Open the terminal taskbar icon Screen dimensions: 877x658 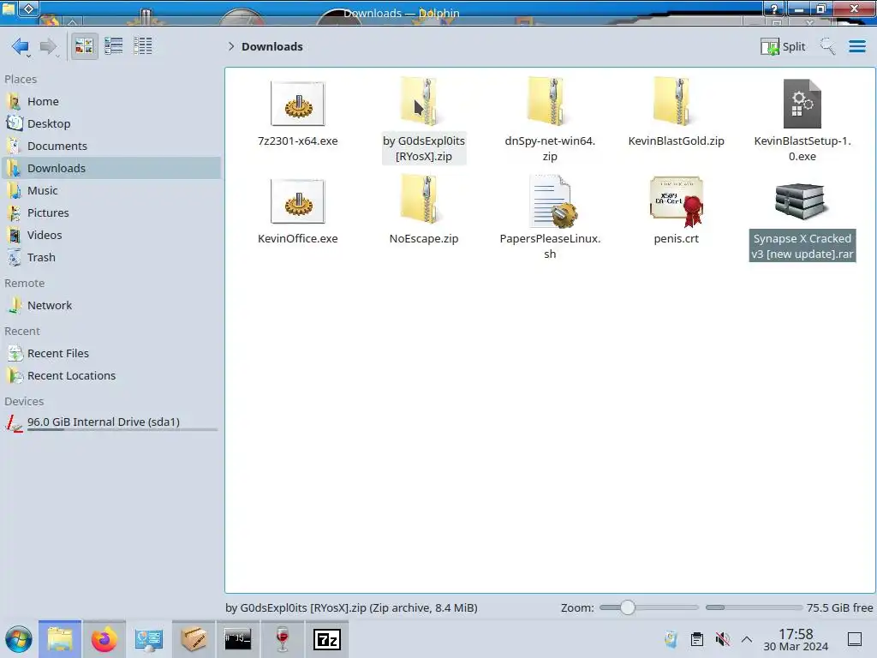(238, 639)
